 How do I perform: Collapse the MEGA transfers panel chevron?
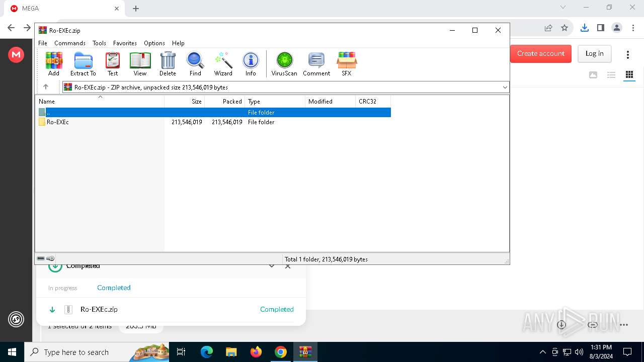(x=272, y=266)
